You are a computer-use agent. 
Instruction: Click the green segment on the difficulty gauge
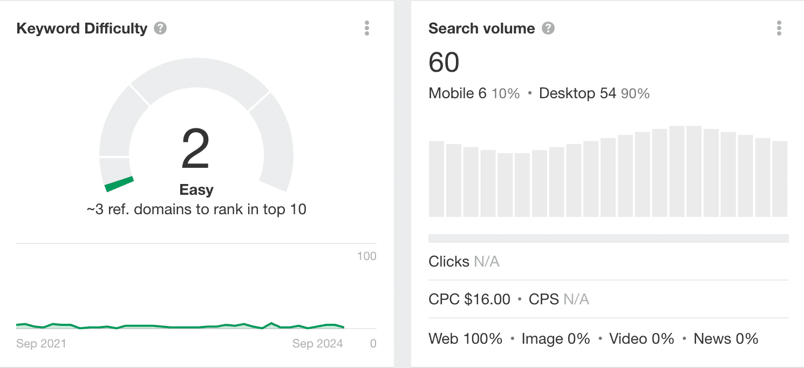pos(119,184)
